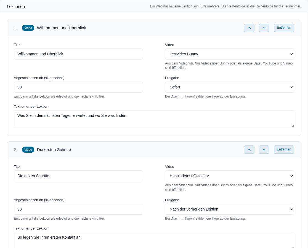
Task: Click the Video badge on lesson 2 header
Action: [28, 150]
